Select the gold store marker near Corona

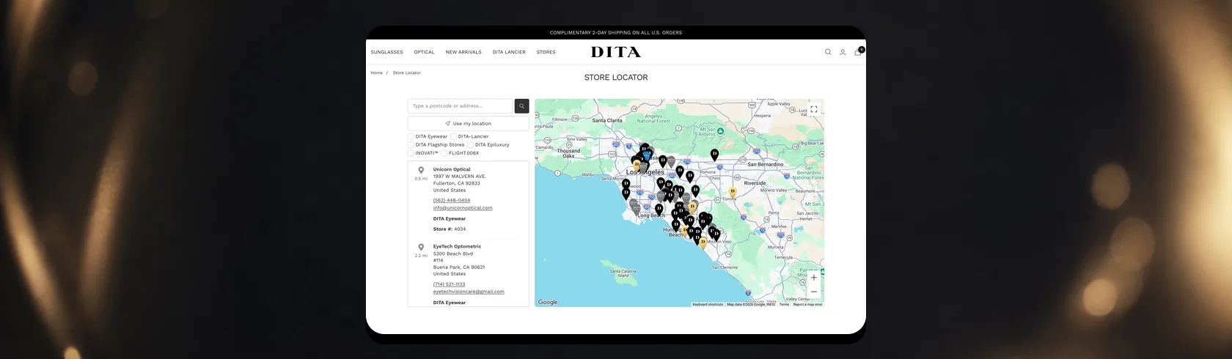pos(732,193)
